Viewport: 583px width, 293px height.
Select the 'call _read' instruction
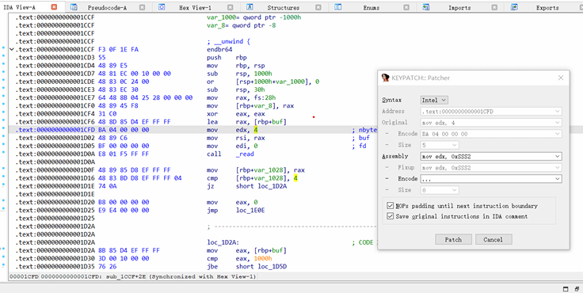(230, 154)
